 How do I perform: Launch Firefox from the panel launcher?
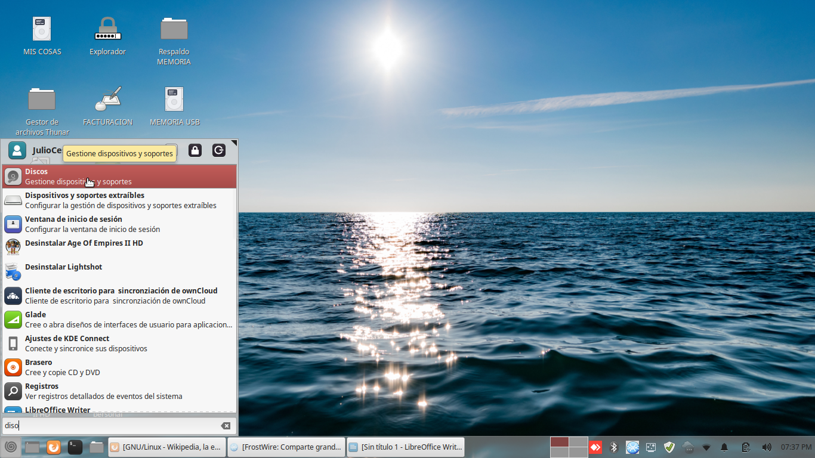54,447
